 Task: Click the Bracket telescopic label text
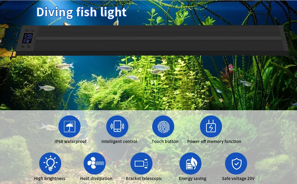[x=144, y=178]
